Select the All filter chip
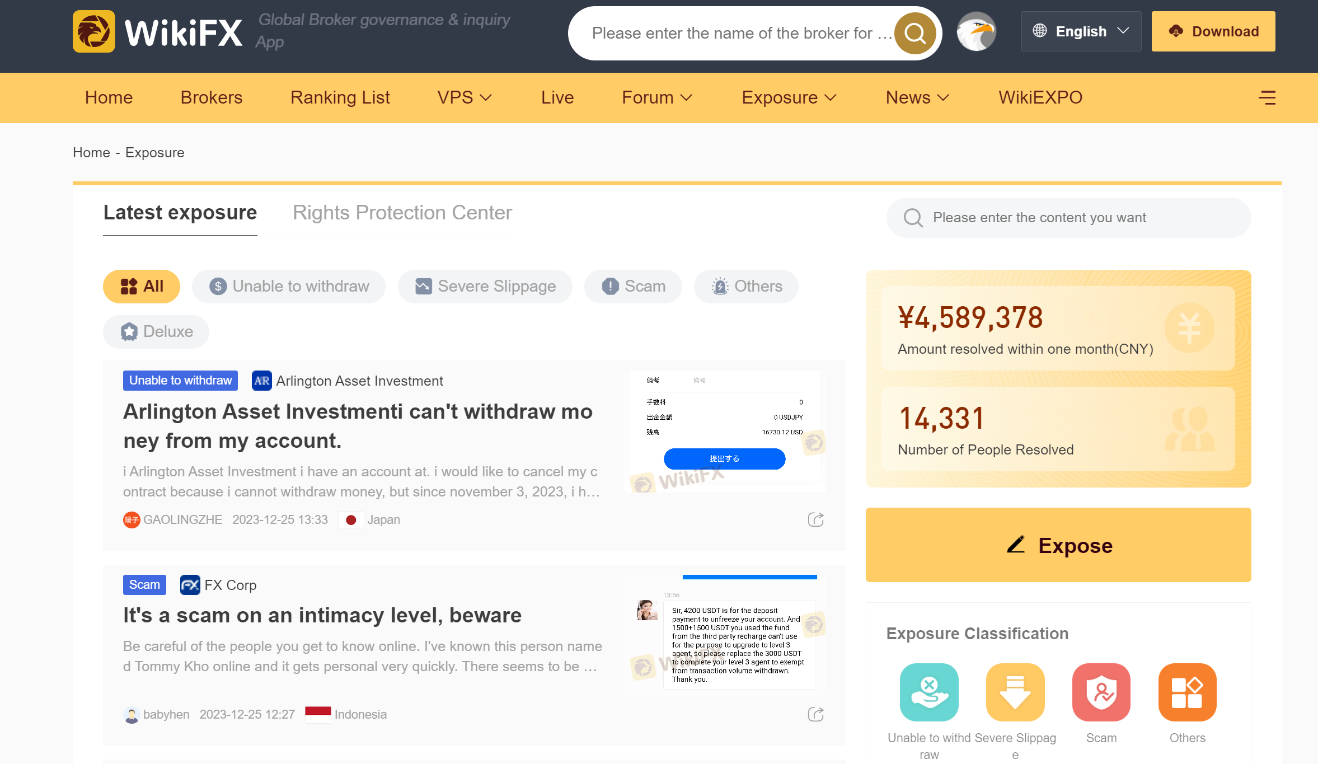Viewport: 1318px width, 764px height. tap(142, 287)
